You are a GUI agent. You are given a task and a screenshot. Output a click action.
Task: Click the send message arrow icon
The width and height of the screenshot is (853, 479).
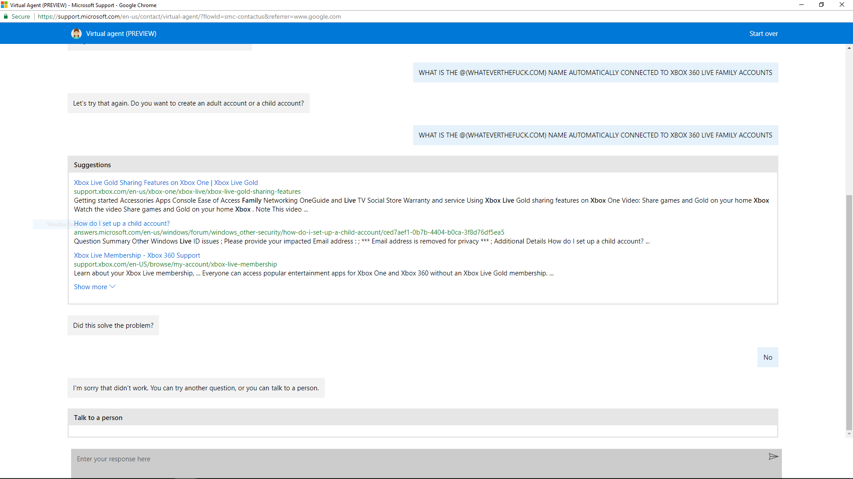(x=773, y=457)
